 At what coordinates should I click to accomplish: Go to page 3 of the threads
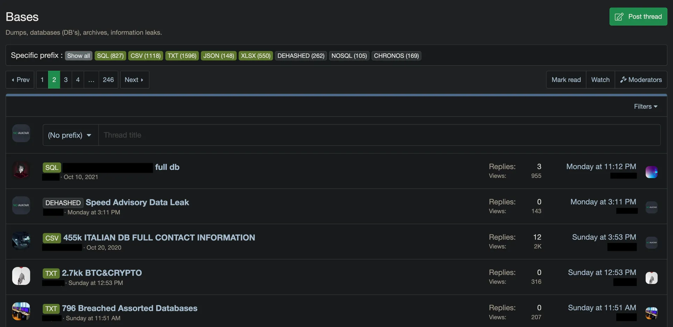click(x=66, y=80)
